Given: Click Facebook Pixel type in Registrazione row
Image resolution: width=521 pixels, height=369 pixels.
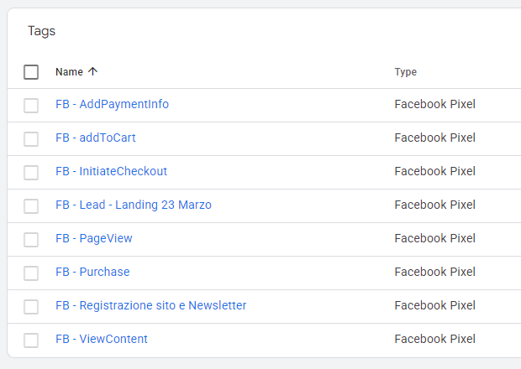Looking at the screenshot, I should click(434, 305).
